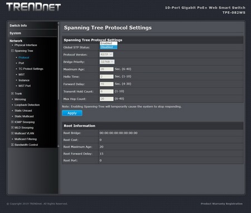Open Product Warranty Registration link
251x213 pixels.
(x=221, y=203)
